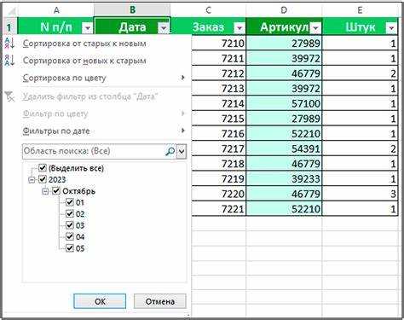Screen dimensions: 404x320
Task: Uncheck the Октябрь month checkbox
Action: coord(56,191)
